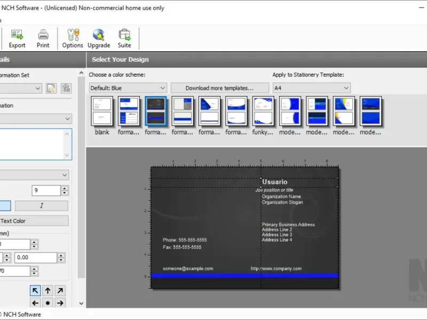Select the mode... template with yellow accent
This screenshot has height=320, width=427.
point(344,111)
